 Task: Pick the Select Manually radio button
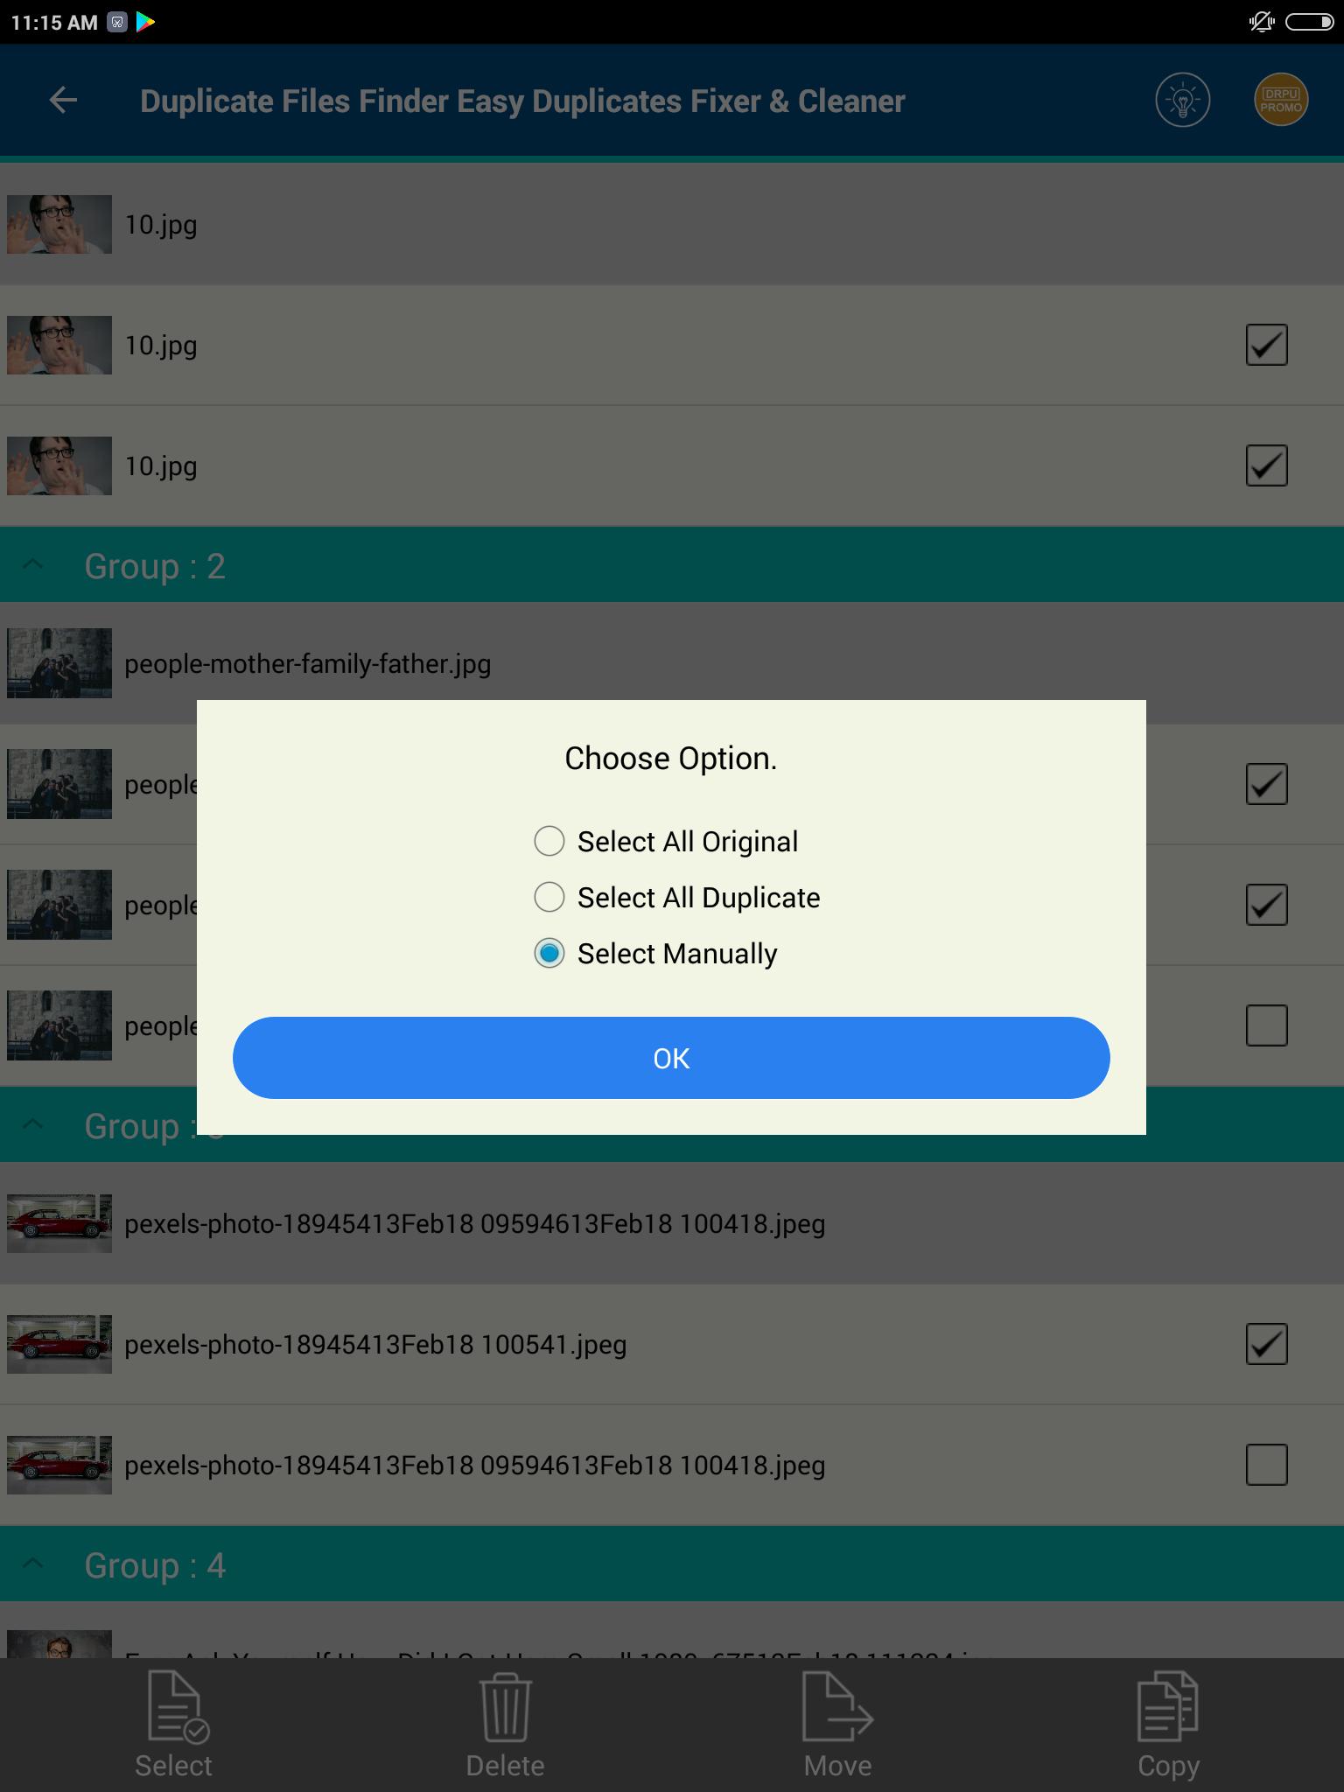pos(549,953)
